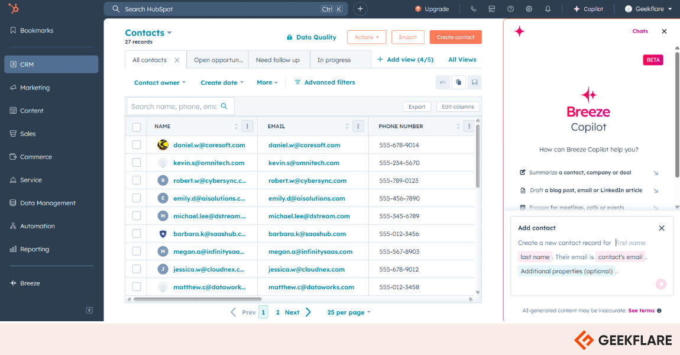The width and height of the screenshot is (680, 355).
Task: Click the clone view icon
Action: coord(458,82)
